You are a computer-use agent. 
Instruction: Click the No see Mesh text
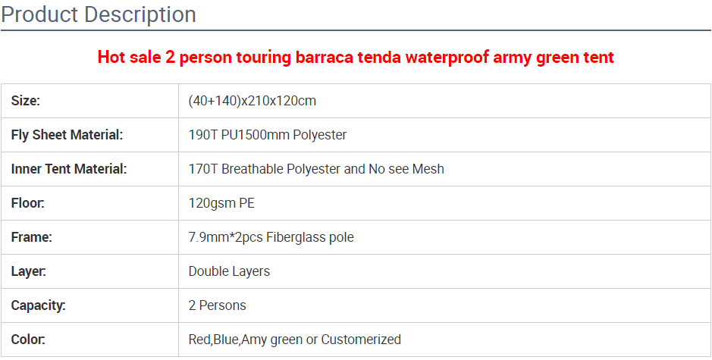click(x=406, y=169)
